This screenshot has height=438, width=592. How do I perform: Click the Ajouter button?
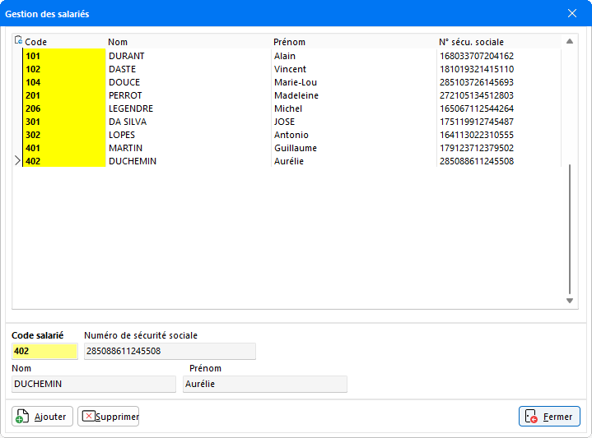[x=43, y=417]
